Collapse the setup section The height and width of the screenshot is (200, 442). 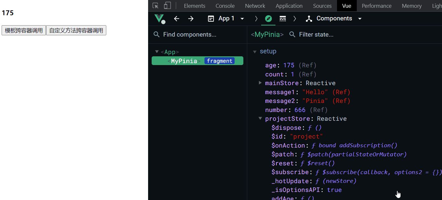pyautogui.click(x=255, y=51)
